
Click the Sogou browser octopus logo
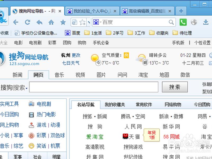[x=3, y=17]
